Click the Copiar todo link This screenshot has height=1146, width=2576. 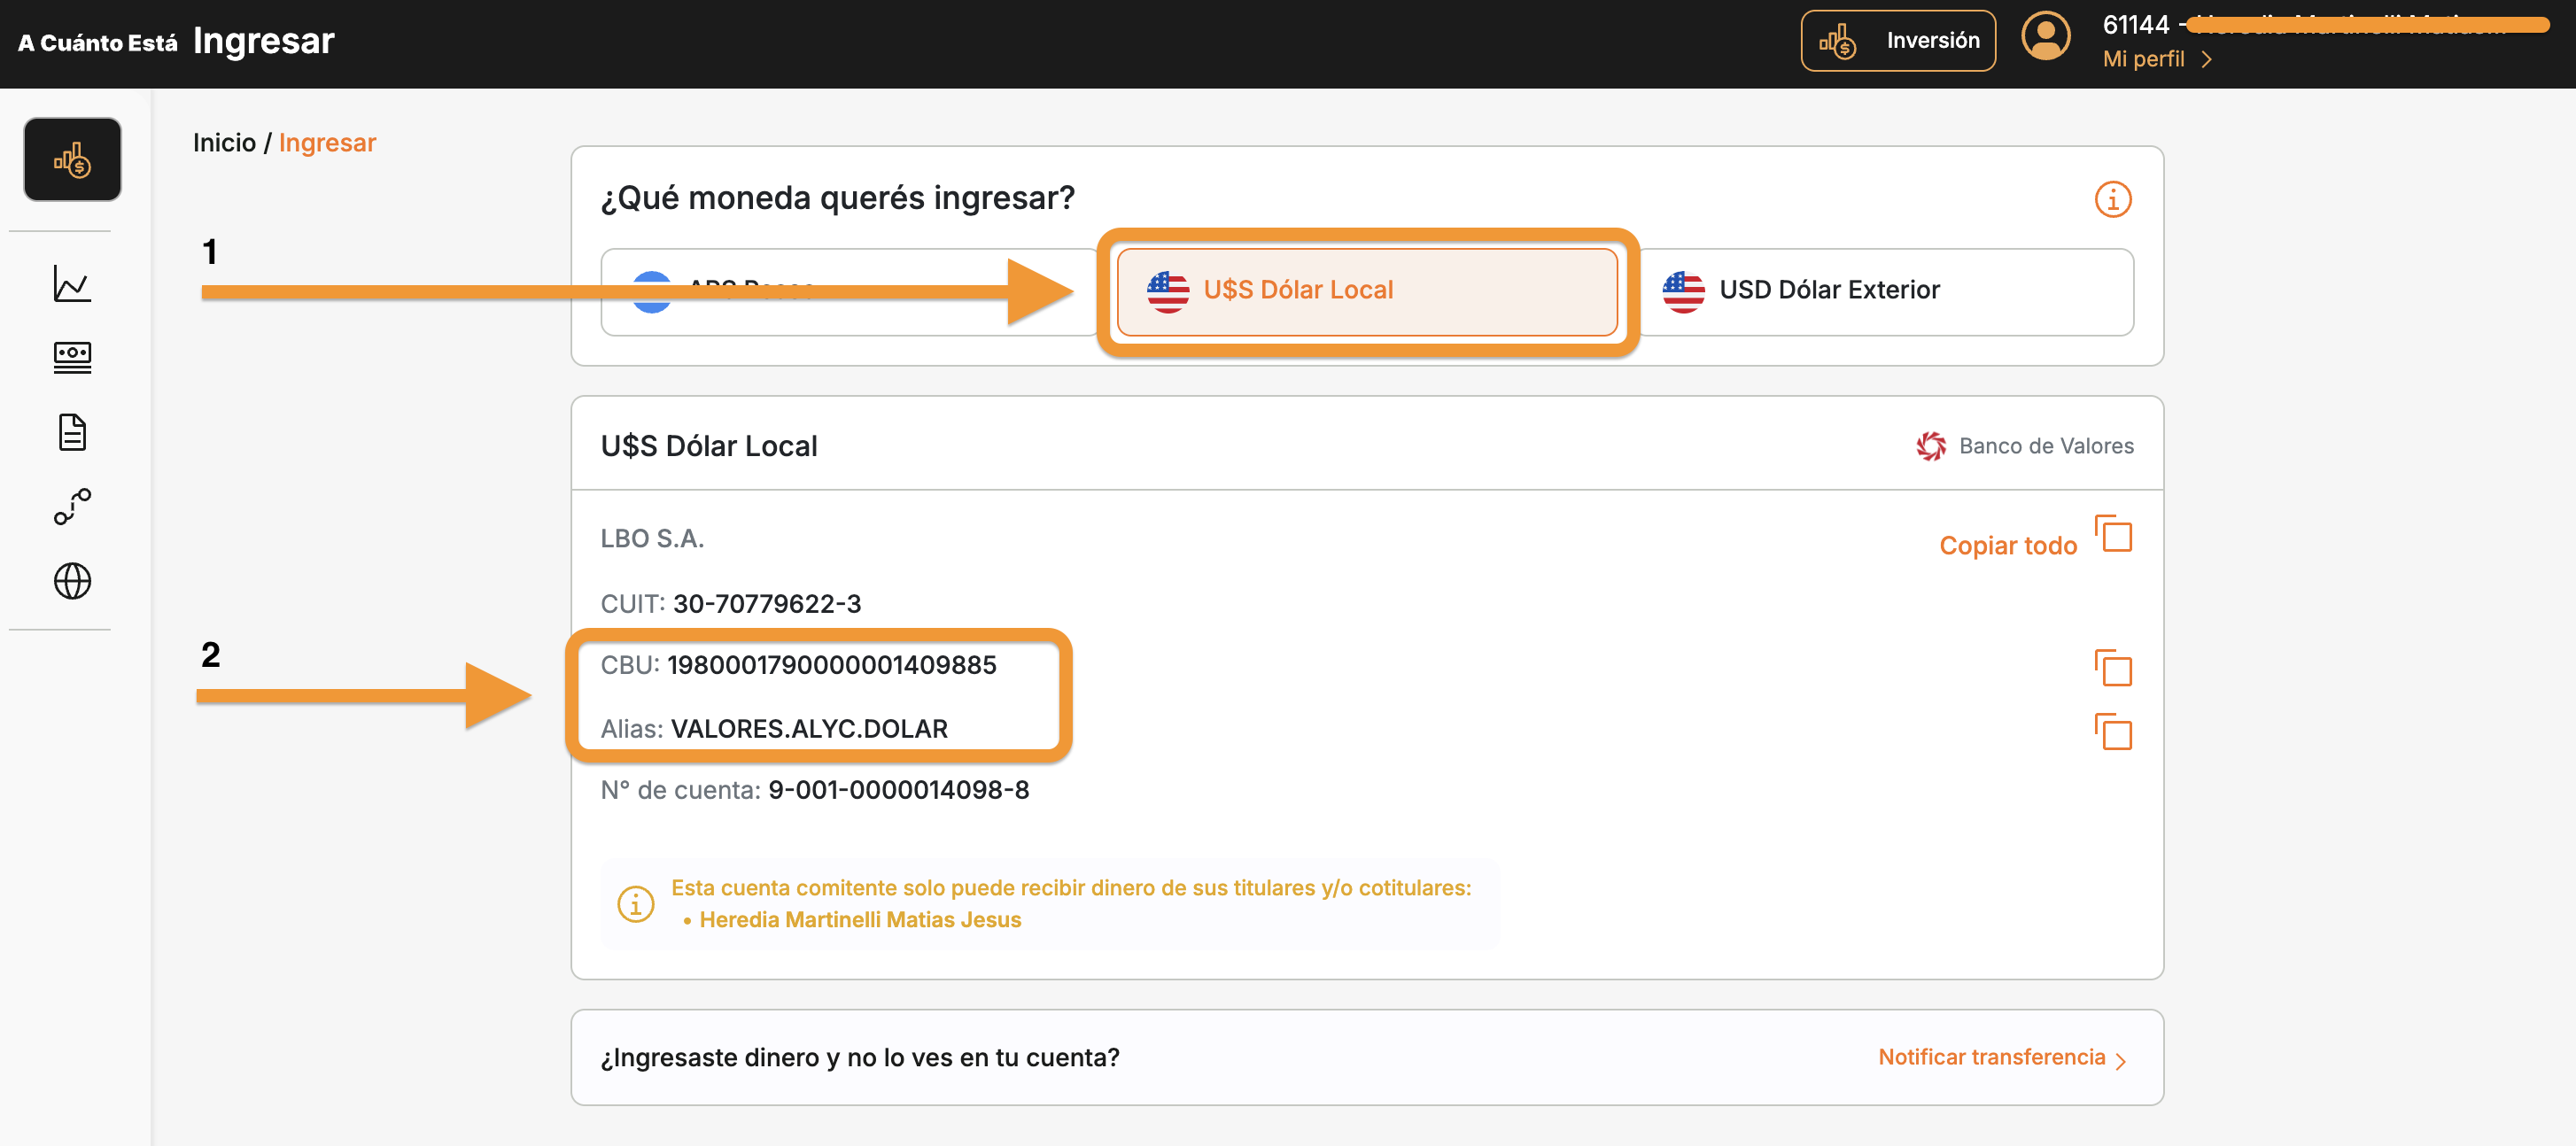[2007, 545]
